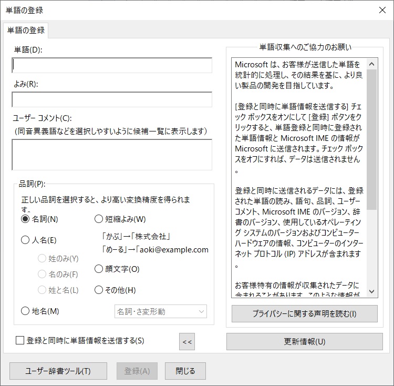Select the 人名(E) radio option
Screen dimensions: 394x386
click(x=25, y=240)
